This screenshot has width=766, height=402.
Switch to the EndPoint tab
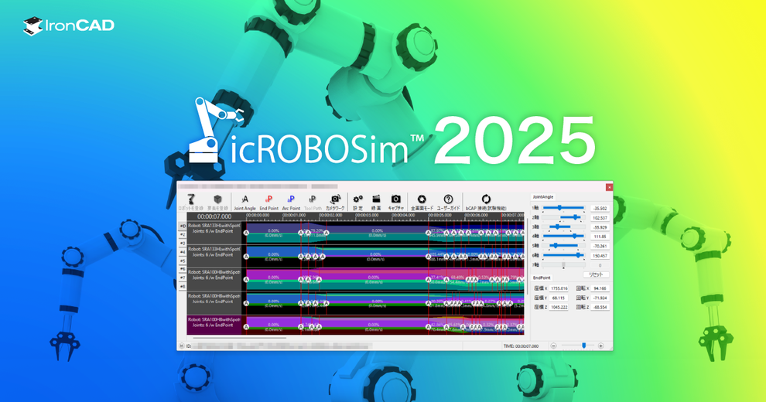[542, 278]
